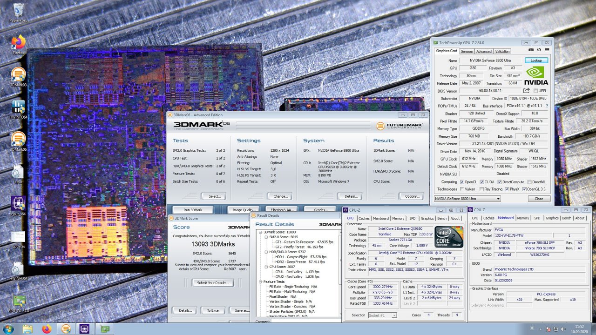The width and height of the screenshot is (596, 335).
Task: Open the GPU-Z hamburger menu icon
Action: point(547,50)
